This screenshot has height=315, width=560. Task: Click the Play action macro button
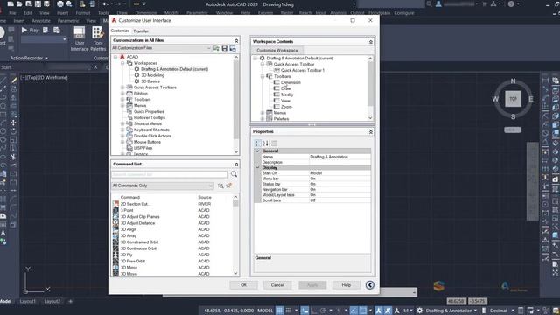[30, 31]
